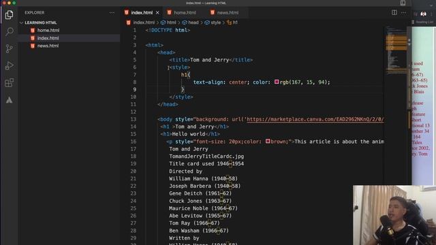Click the head breadcrumb segment
This screenshot has width=436, height=245.
pos(191,22)
